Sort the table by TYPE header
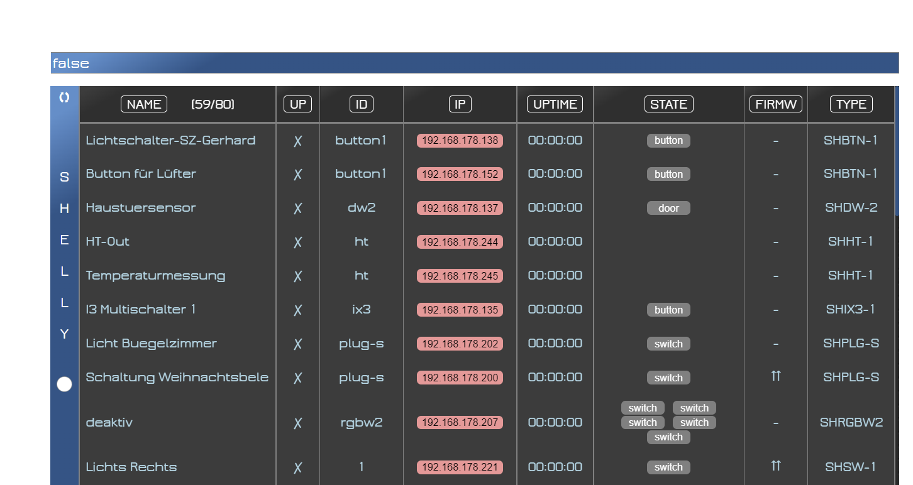The height and width of the screenshot is (485, 913). pos(851,104)
